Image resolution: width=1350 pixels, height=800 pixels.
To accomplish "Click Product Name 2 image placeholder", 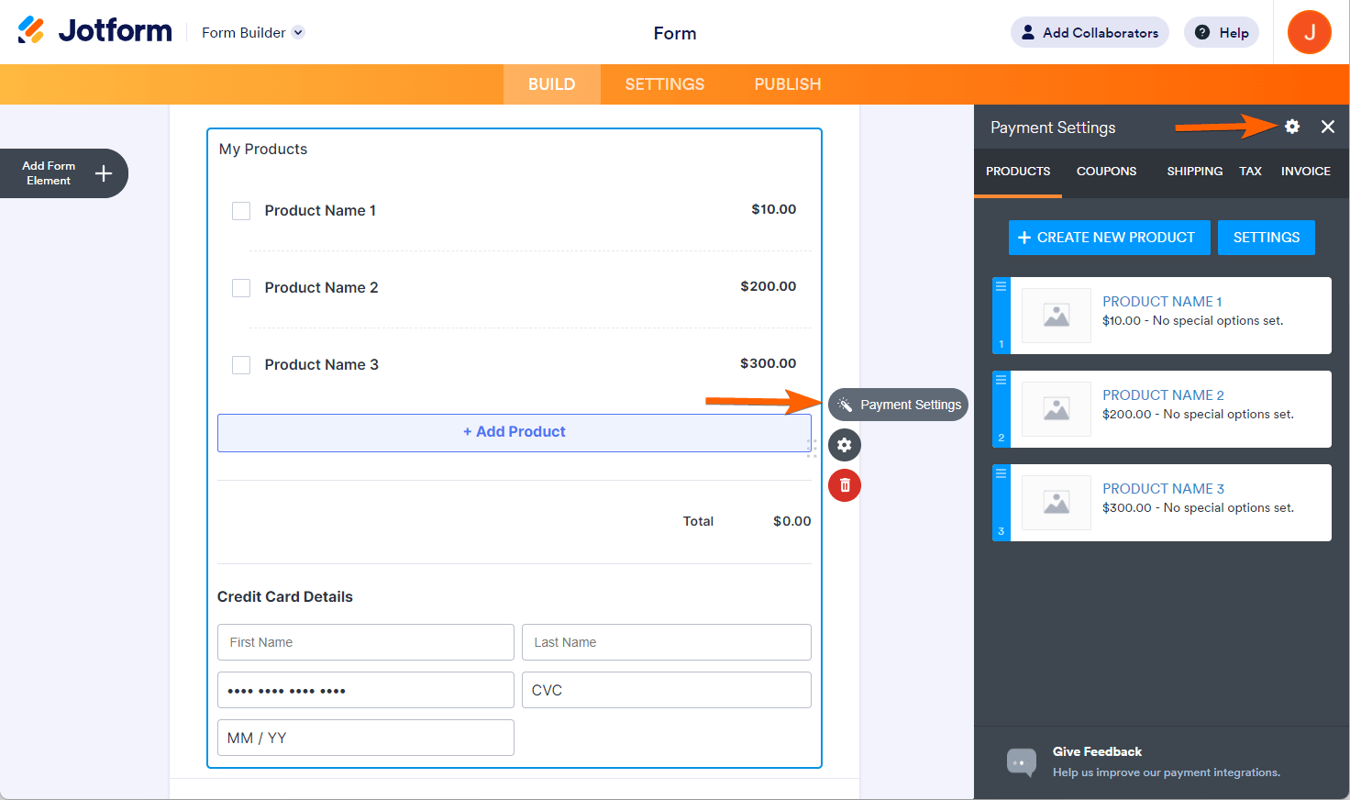I will coord(1057,409).
